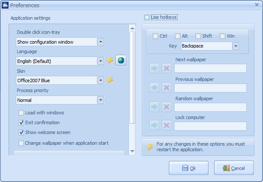Open the Language dropdown
Screen dimensions: 263x182
coord(100,61)
